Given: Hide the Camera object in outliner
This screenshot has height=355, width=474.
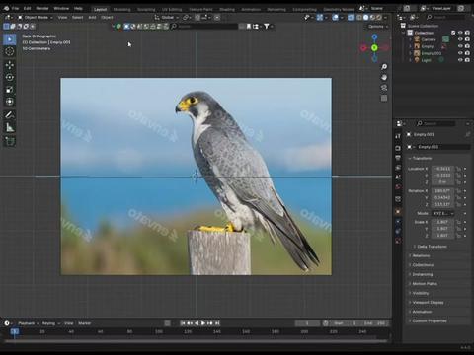Looking at the screenshot, I should coord(460,39).
